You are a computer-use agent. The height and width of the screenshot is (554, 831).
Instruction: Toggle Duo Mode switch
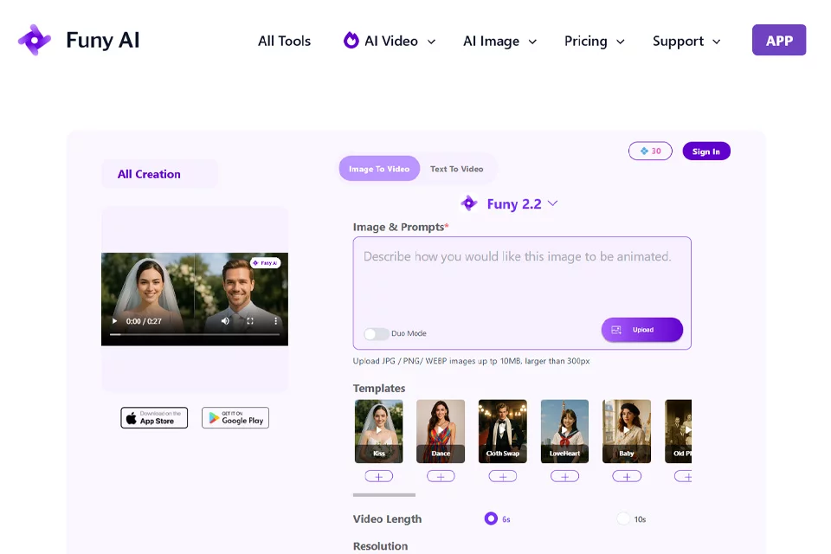point(377,333)
